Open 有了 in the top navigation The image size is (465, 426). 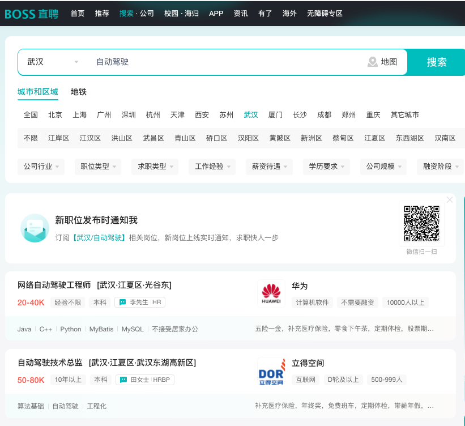265,14
